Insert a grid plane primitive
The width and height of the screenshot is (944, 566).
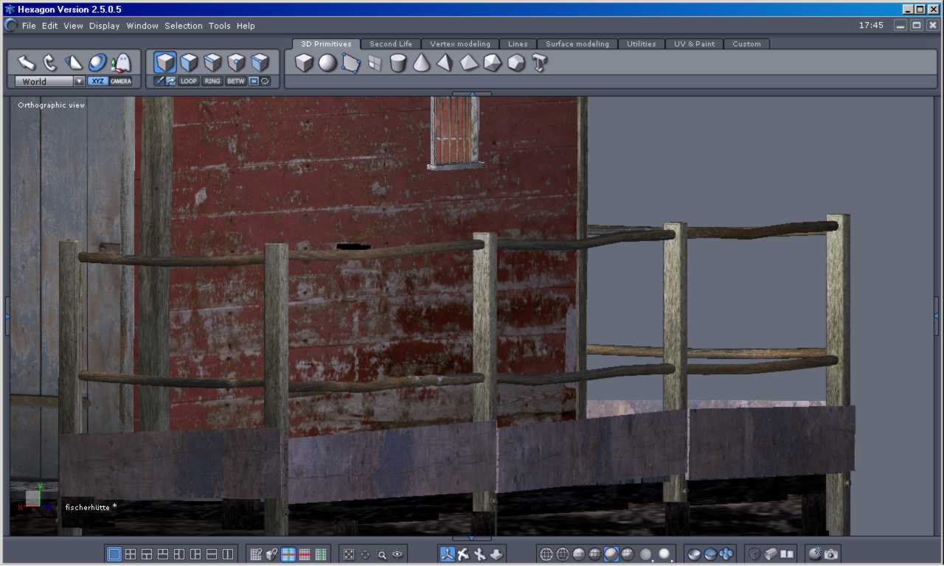pos(375,63)
